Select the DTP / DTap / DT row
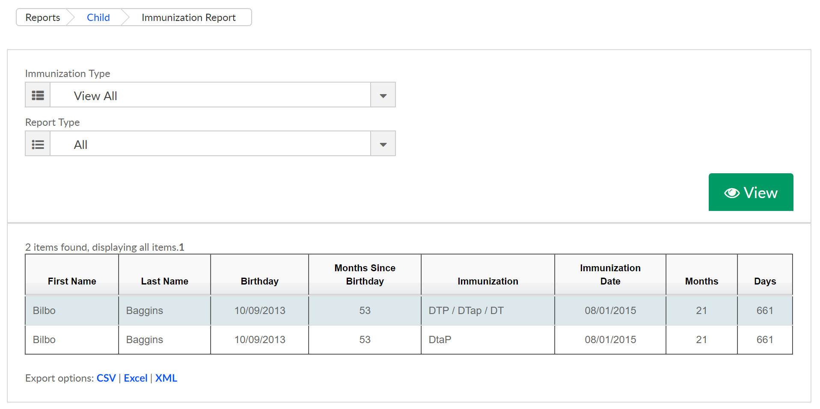The width and height of the screenshot is (820, 409). 466,311
